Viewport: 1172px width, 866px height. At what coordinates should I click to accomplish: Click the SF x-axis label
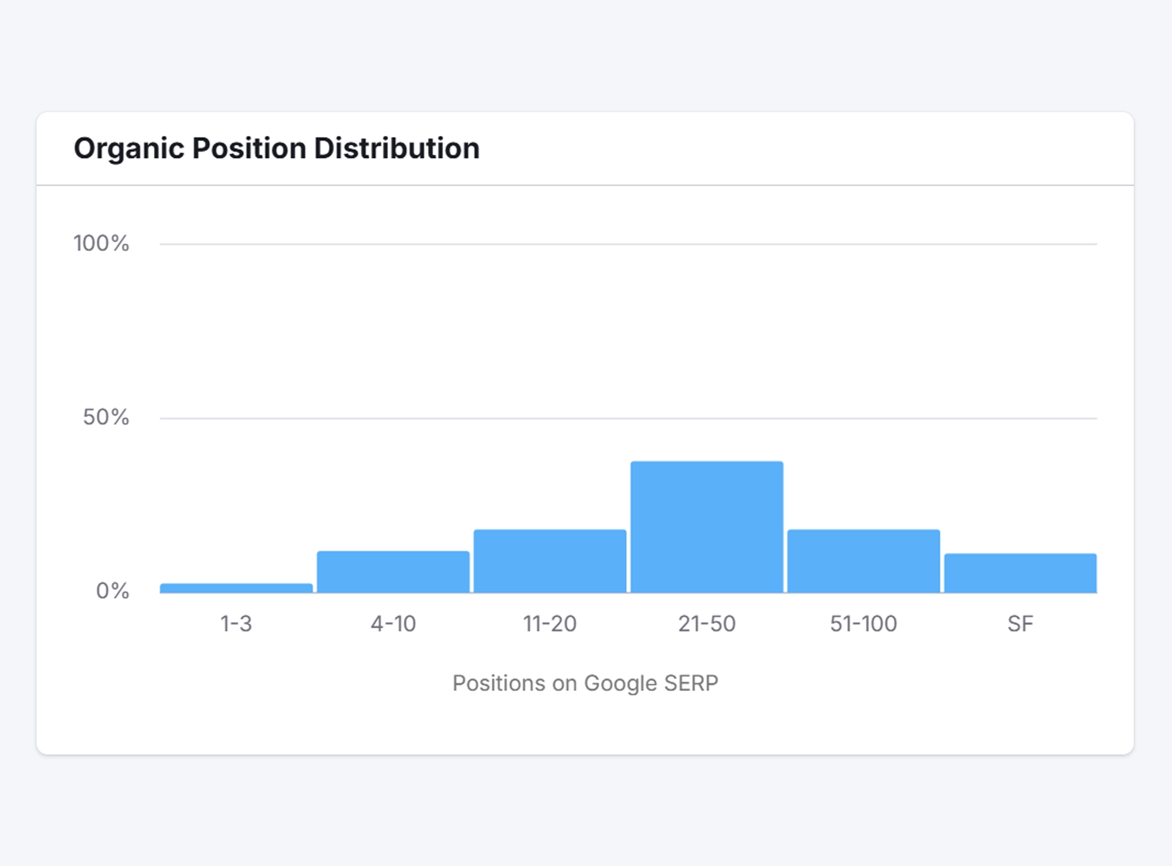1020,624
